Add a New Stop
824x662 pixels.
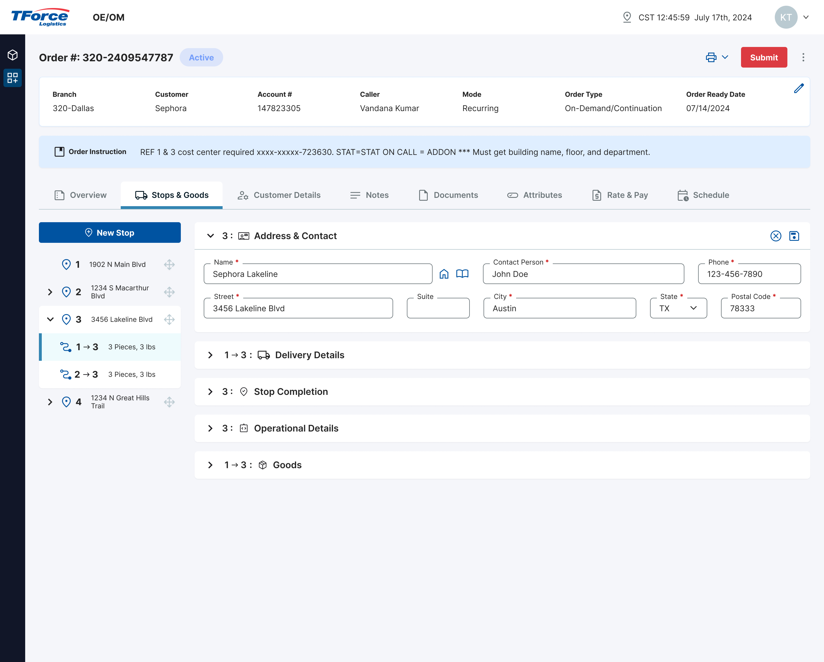[x=110, y=233]
